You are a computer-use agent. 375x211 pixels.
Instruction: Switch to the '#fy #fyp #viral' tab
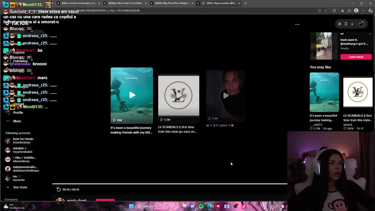tap(172, 3)
